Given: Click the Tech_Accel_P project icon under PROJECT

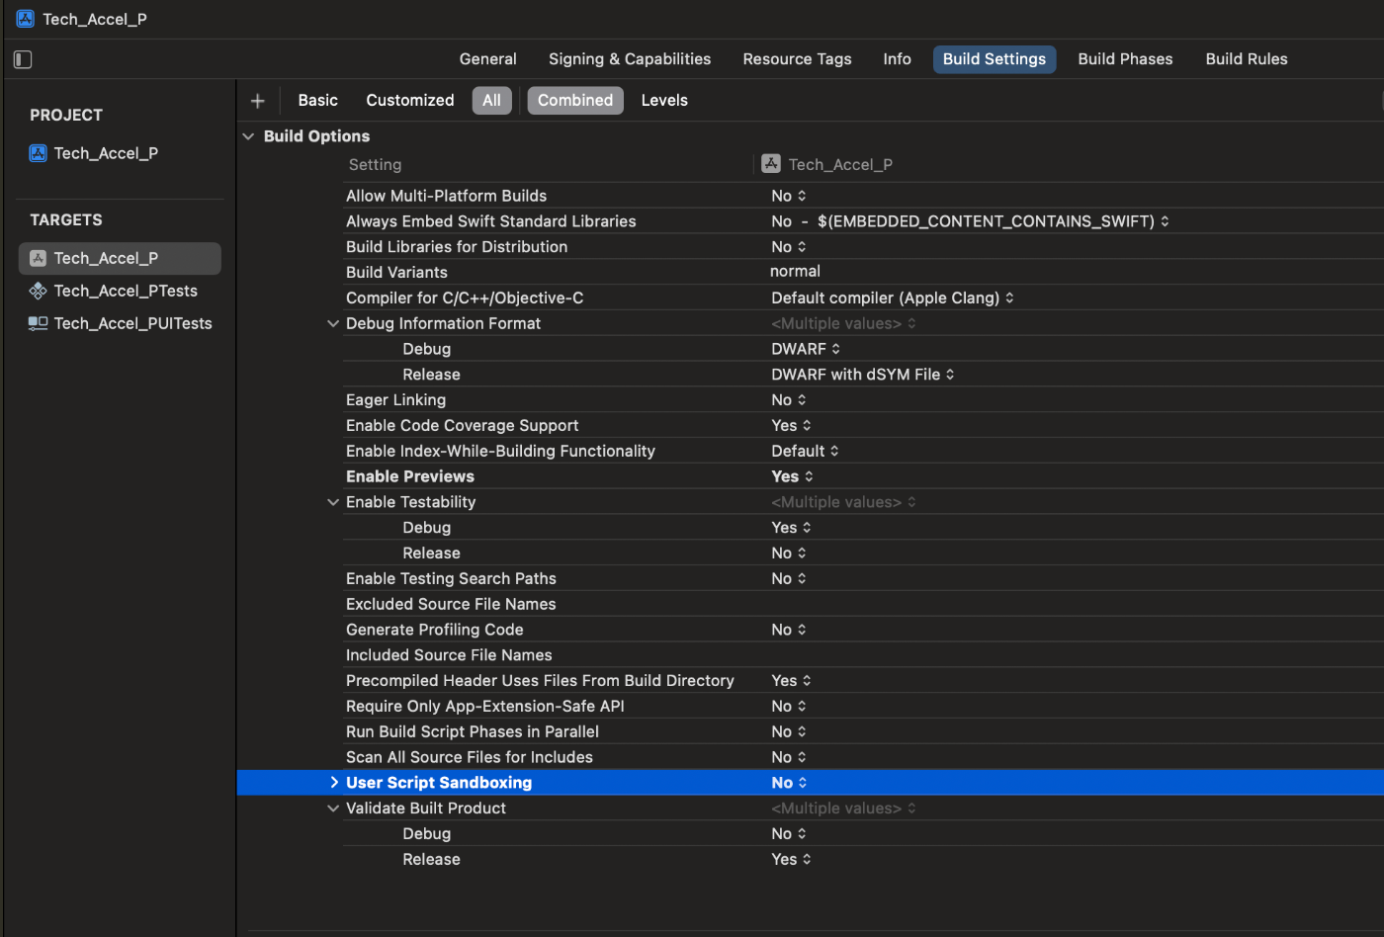Looking at the screenshot, I should [x=38, y=153].
